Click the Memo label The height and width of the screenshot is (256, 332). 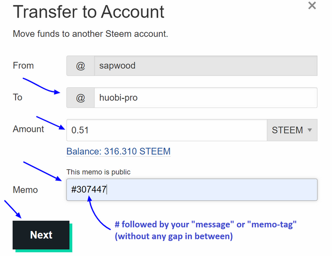click(25, 190)
